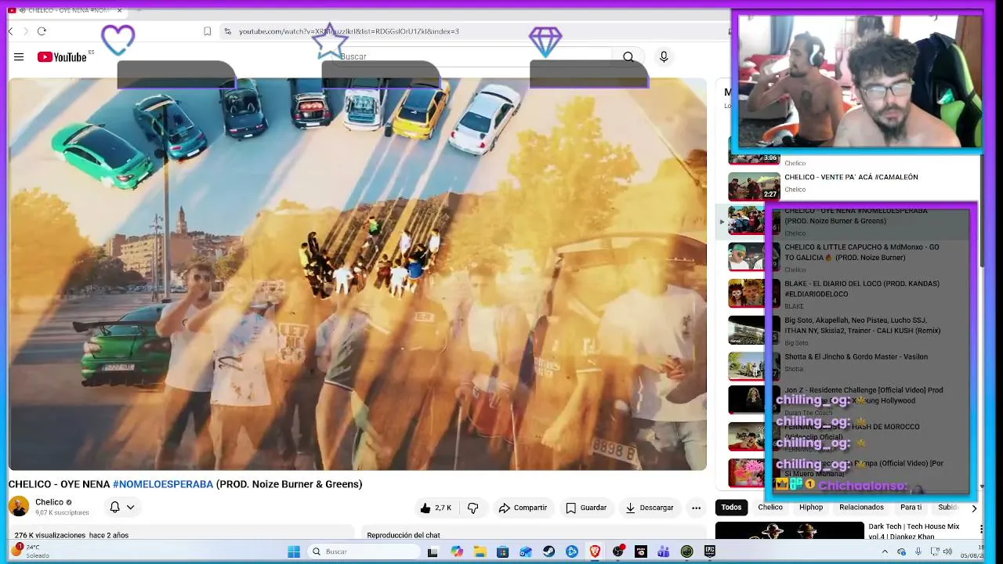Play GO TO GALICIA from playlist

pyautogui.click(x=861, y=252)
